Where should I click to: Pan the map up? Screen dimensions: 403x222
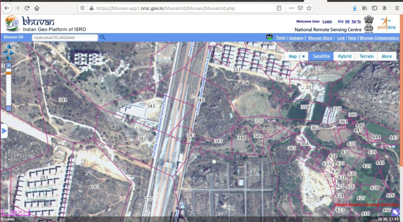coord(9,47)
